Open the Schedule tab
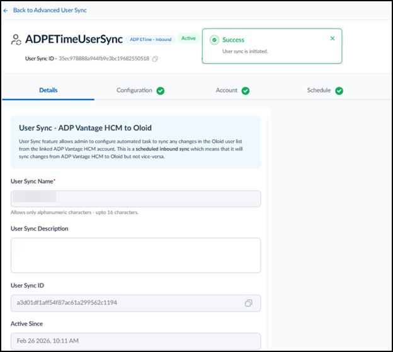Screen dimensions: 393x352 point(319,90)
